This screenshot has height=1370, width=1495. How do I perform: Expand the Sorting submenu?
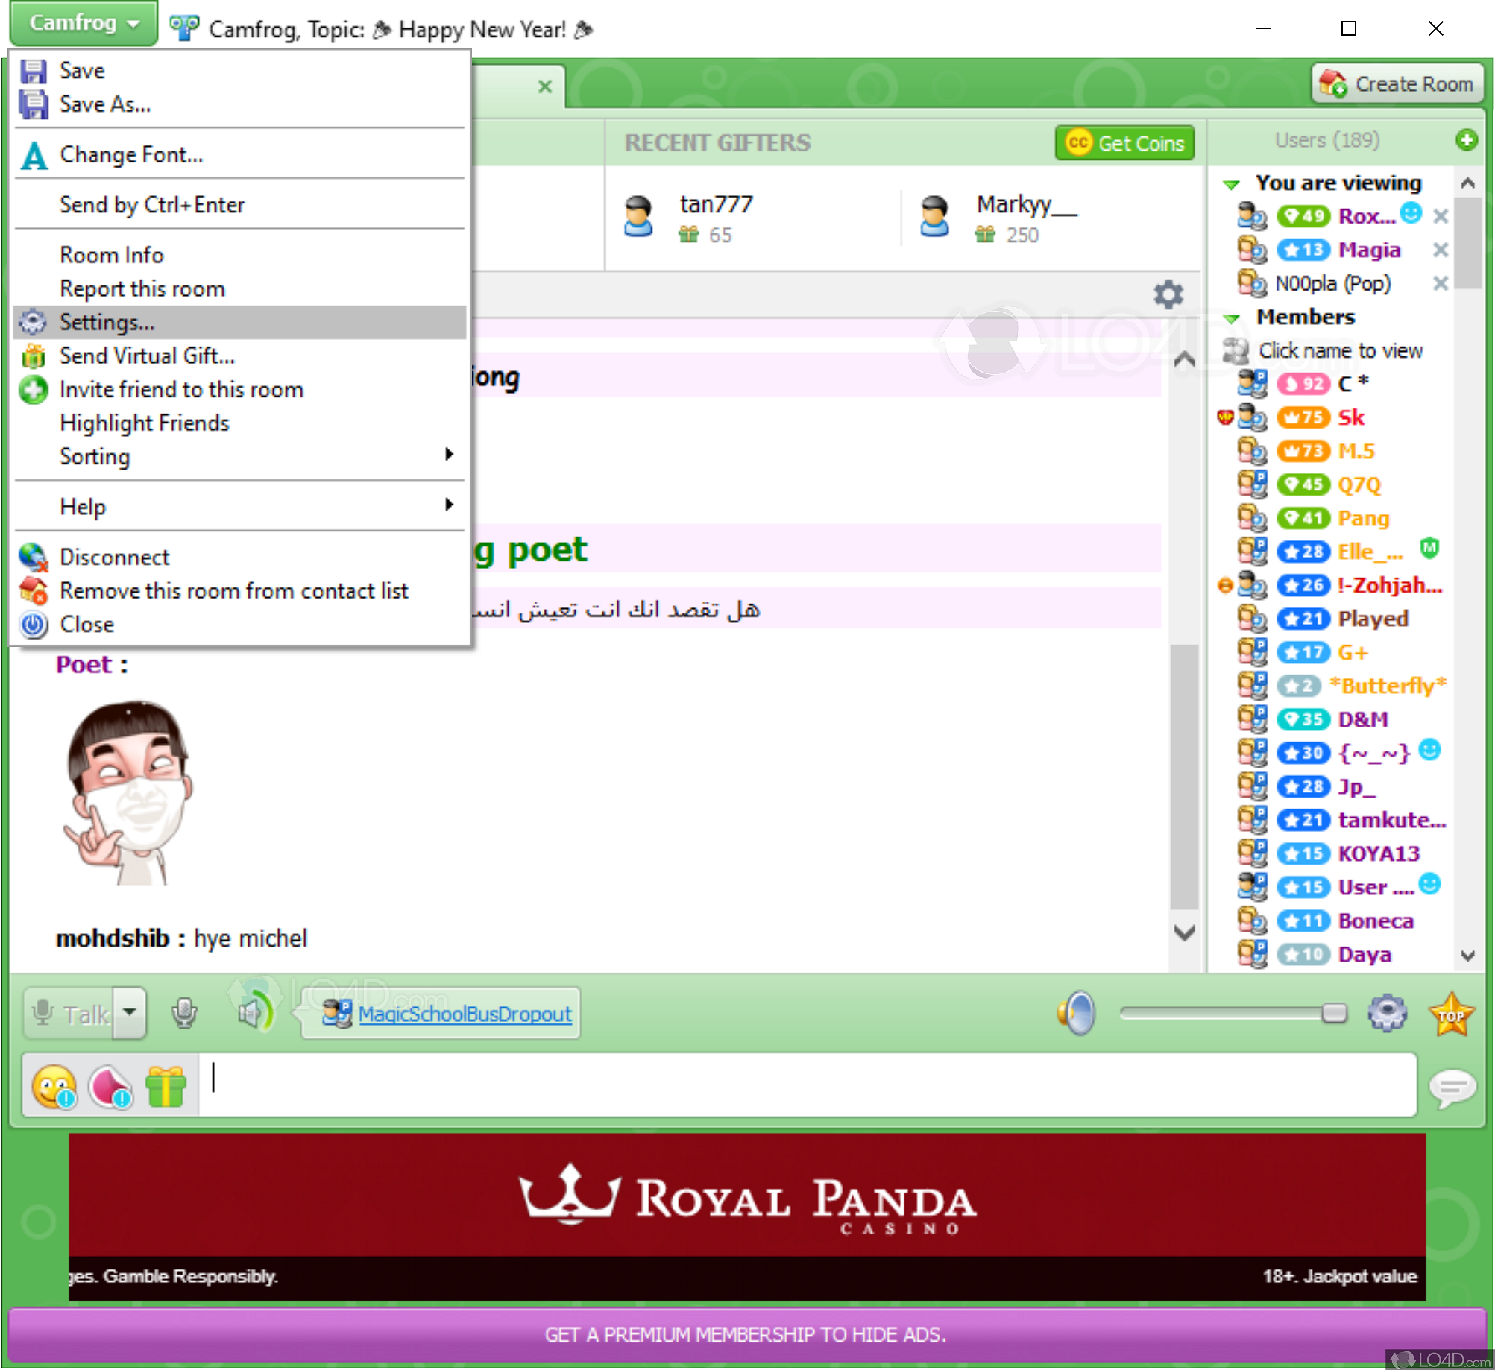click(x=224, y=456)
